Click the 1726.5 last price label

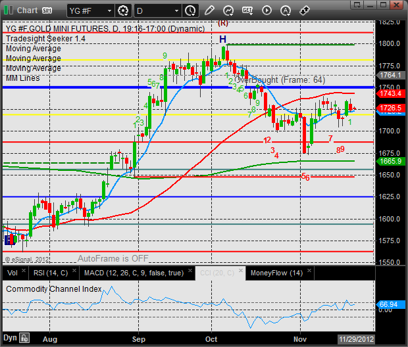click(x=391, y=108)
